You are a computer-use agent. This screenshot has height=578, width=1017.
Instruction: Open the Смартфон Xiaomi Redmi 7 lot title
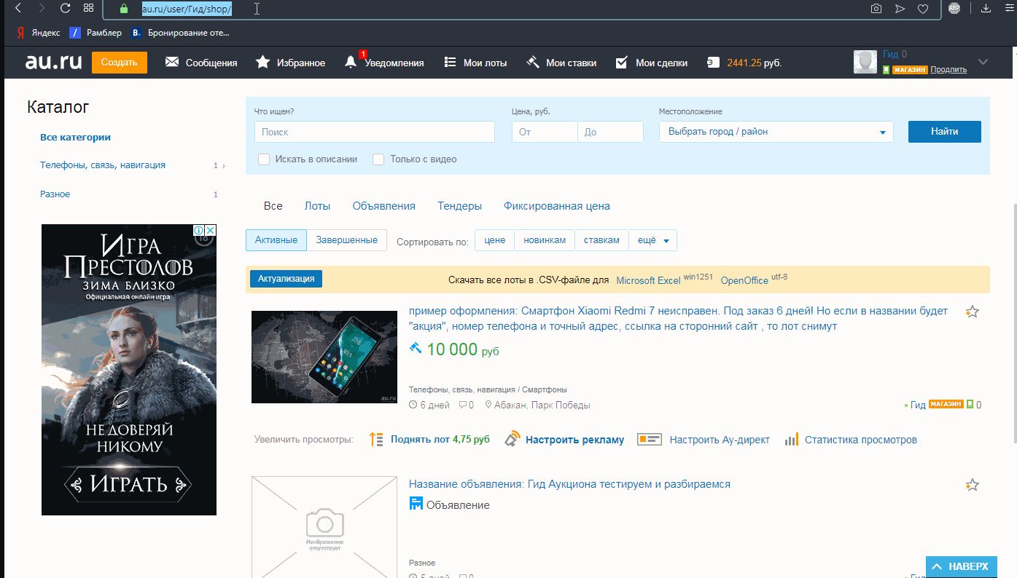(678, 318)
